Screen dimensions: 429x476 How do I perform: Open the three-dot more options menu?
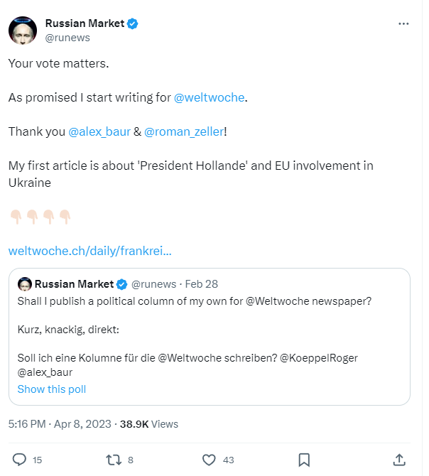[x=403, y=23]
